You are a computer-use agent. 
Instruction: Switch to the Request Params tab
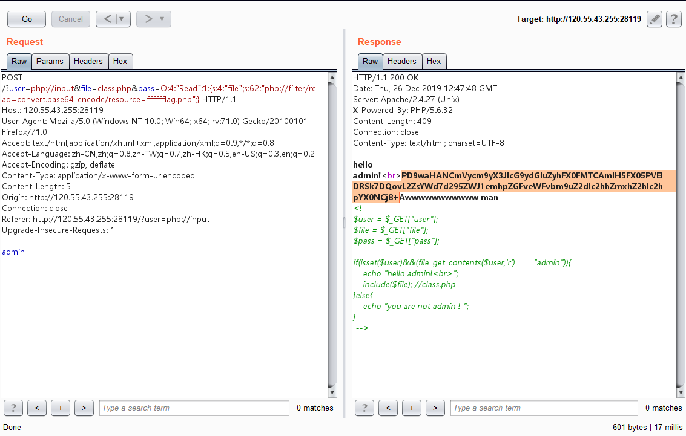(50, 61)
